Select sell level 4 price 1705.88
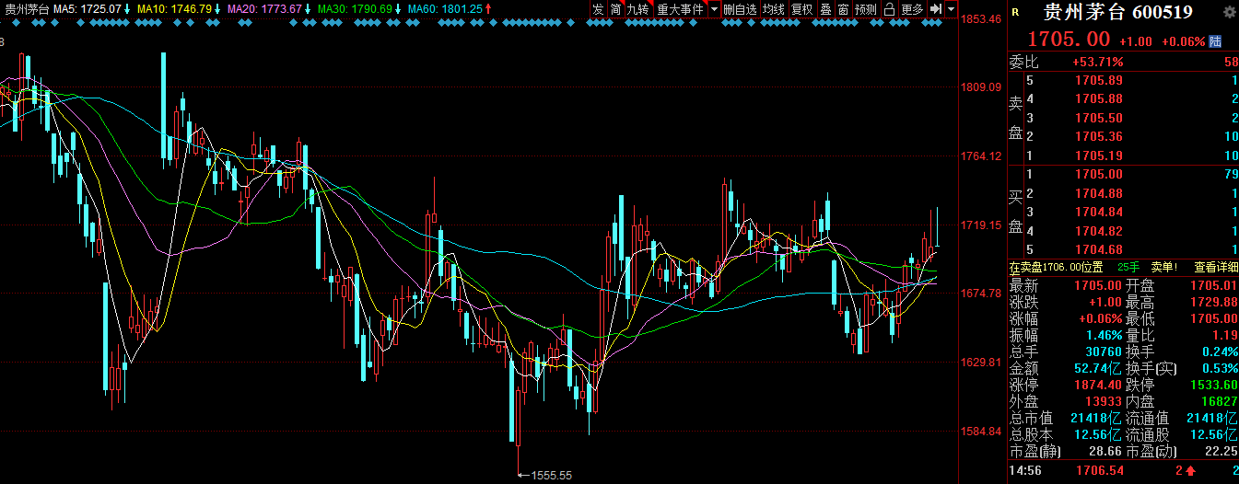This screenshot has width=1239, height=484. 1098,98
